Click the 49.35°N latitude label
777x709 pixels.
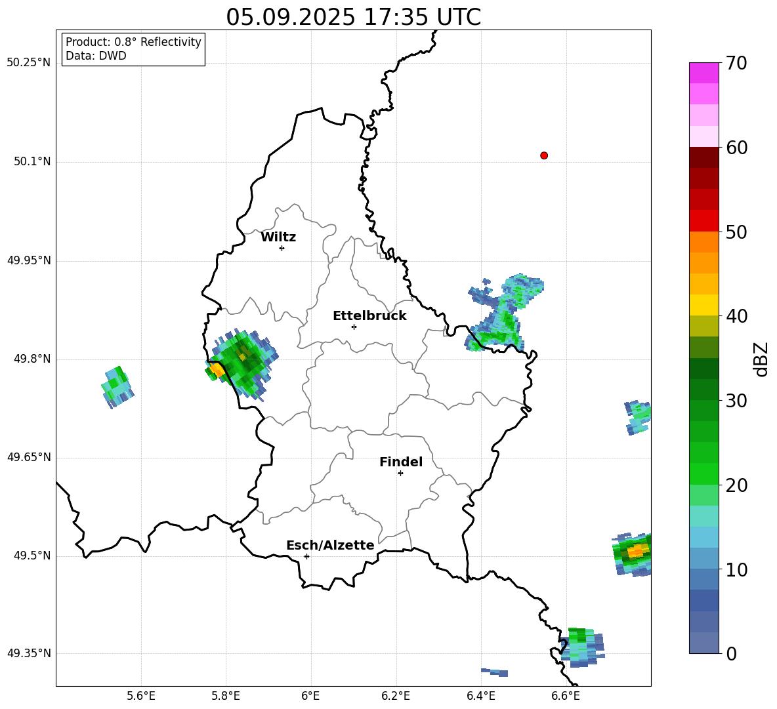pyautogui.click(x=29, y=653)
